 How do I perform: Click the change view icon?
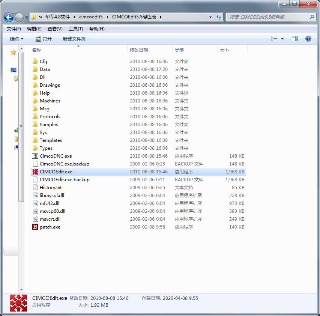click(274, 39)
